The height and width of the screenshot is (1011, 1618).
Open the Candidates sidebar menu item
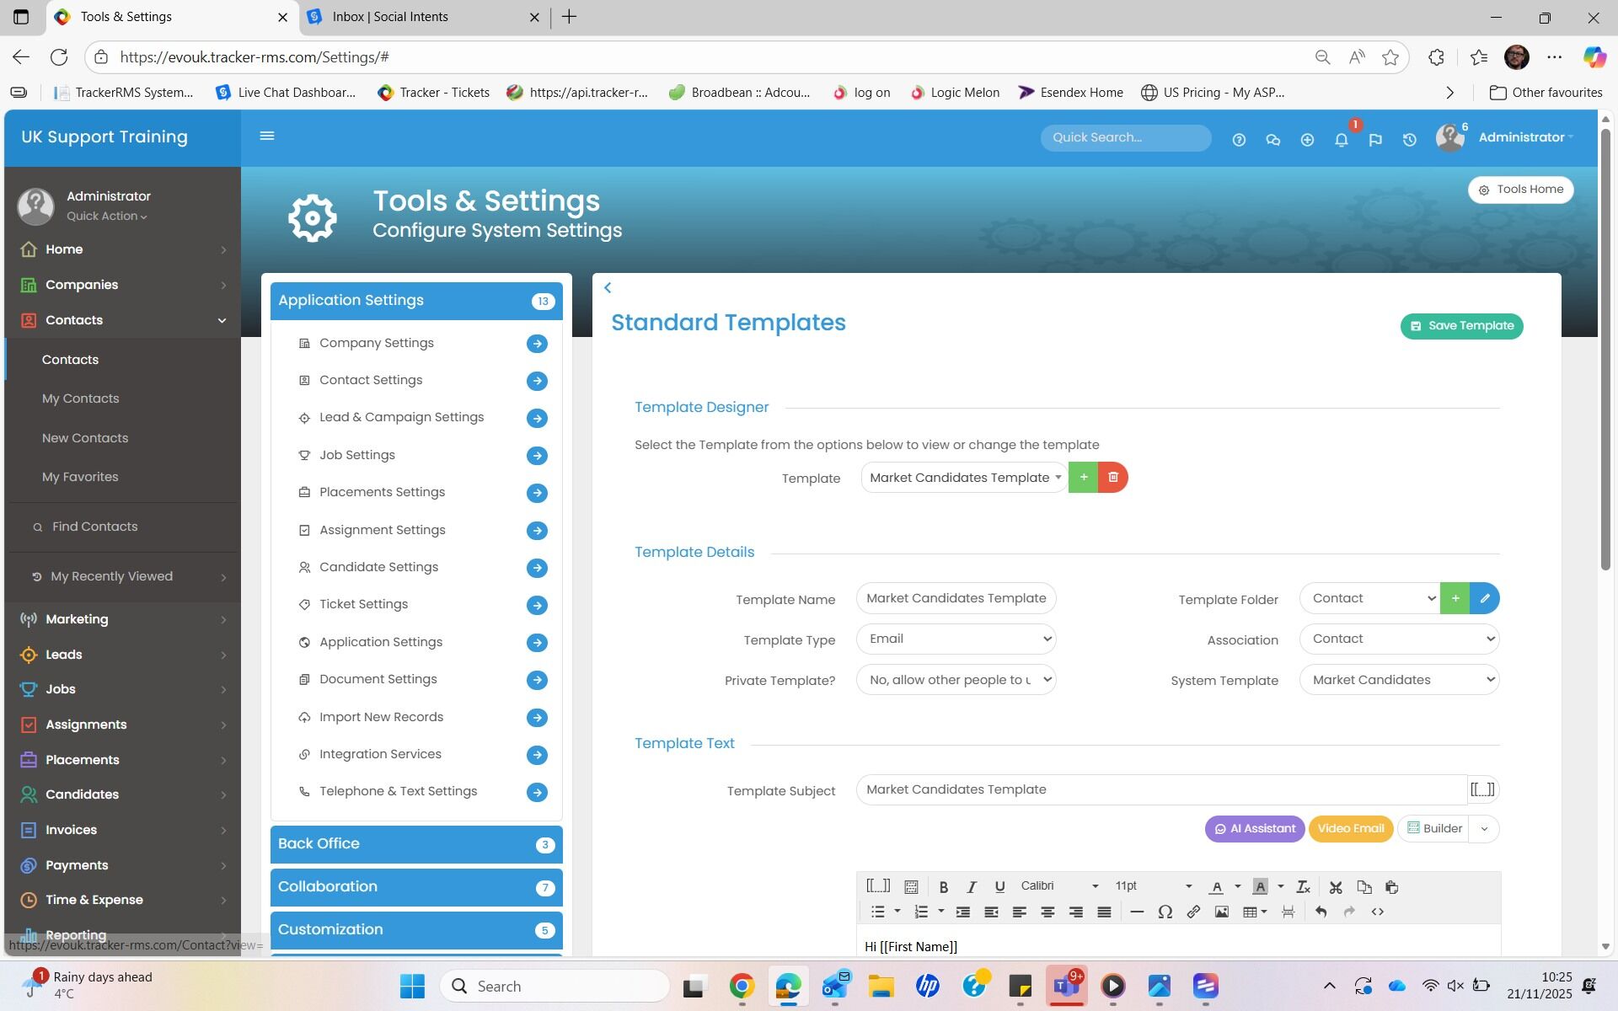(x=82, y=794)
